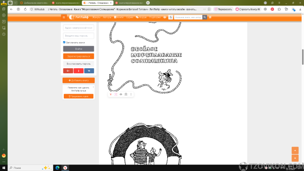Click the text recognition icon under the image

click(116, 94)
